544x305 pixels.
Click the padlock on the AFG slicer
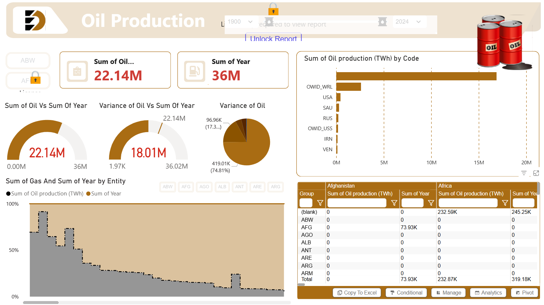point(35,78)
